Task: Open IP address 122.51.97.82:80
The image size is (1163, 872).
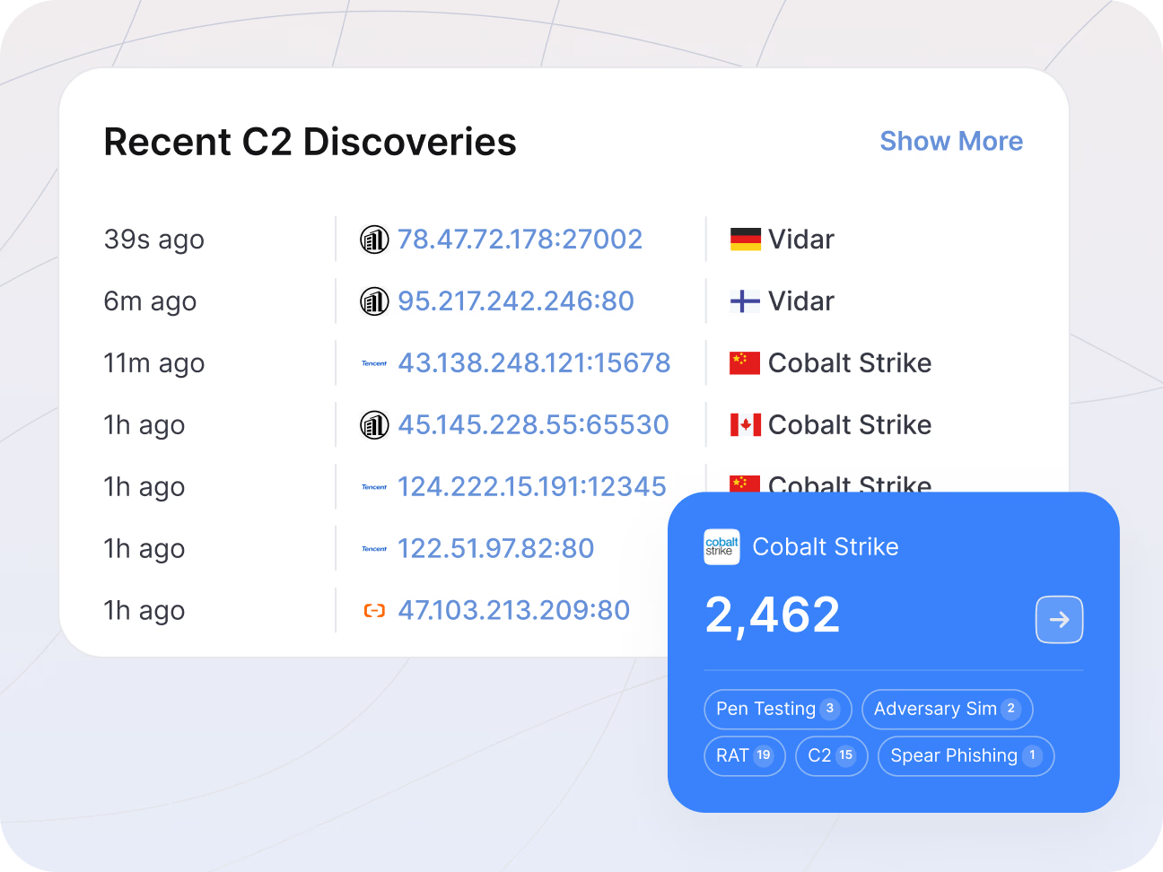Action: [496, 548]
